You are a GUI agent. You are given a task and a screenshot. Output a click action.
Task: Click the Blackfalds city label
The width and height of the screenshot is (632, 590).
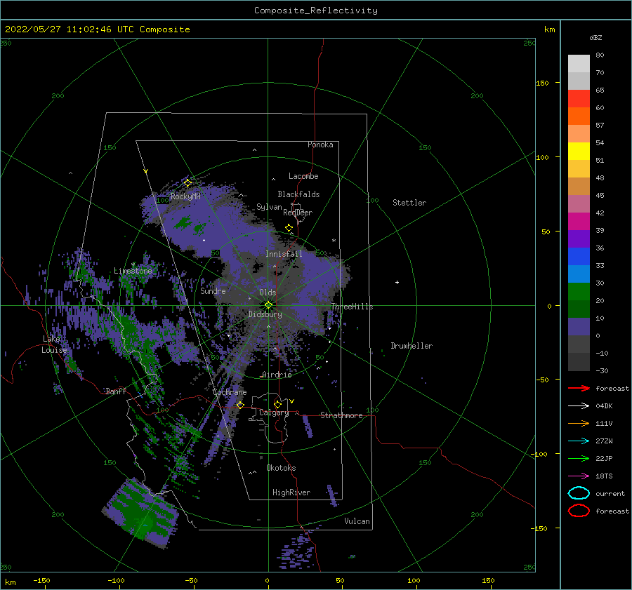tap(298, 194)
